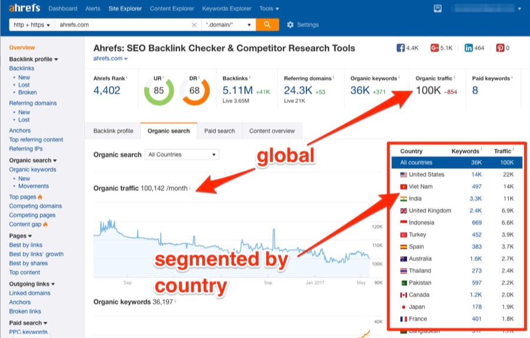This screenshot has width=530, height=338.
Task: Click the Facebook shares icon
Action: pos(400,48)
